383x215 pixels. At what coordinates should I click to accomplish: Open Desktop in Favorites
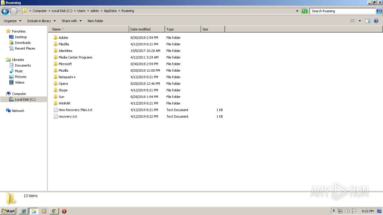point(21,37)
